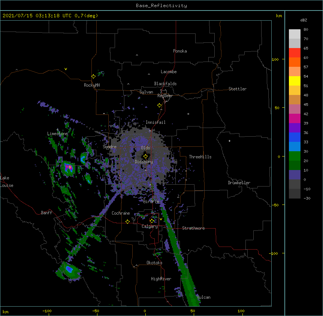Viewport: 323px width, 316px height.
Task: Click the Okotoks town label
Action: coord(154,263)
